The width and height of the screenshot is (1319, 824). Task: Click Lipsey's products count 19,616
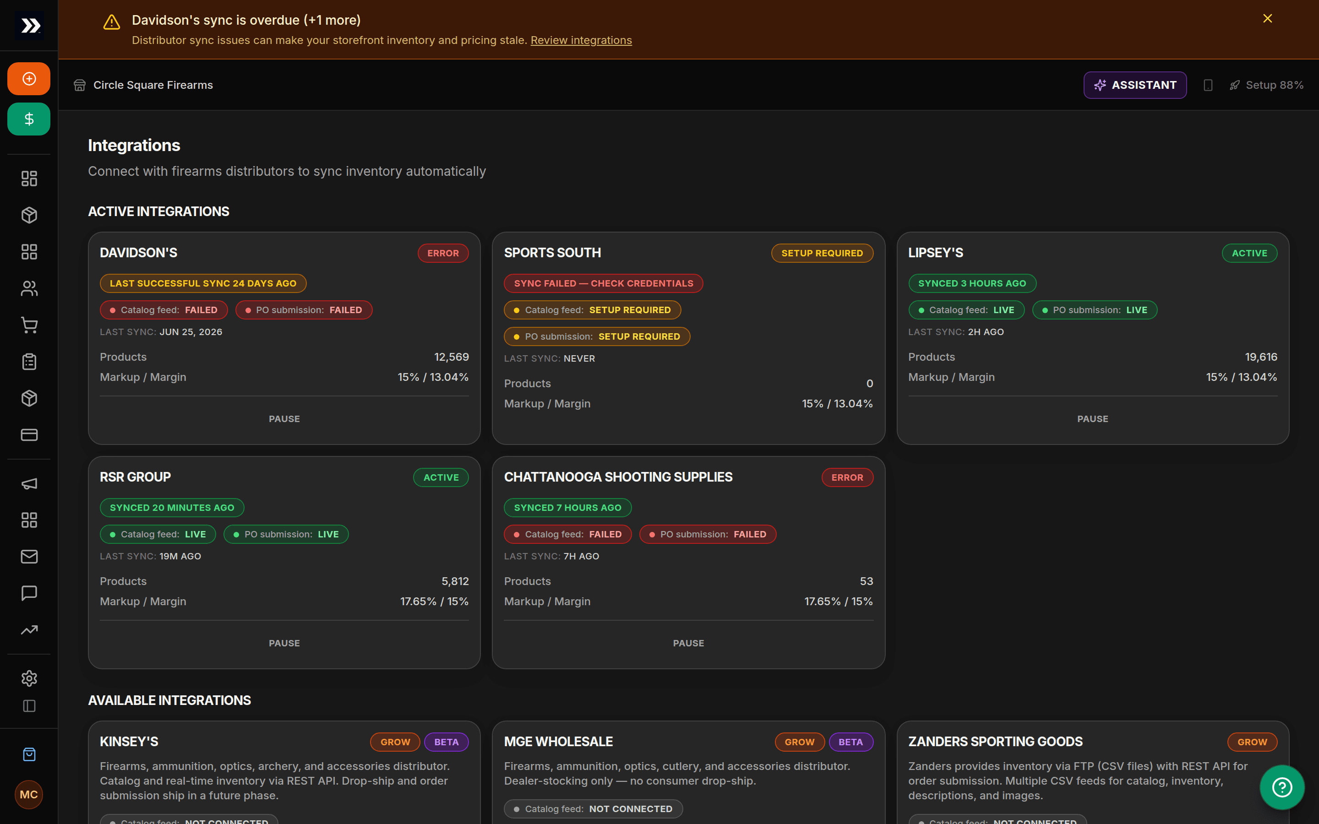click(x=1261, y=357)
